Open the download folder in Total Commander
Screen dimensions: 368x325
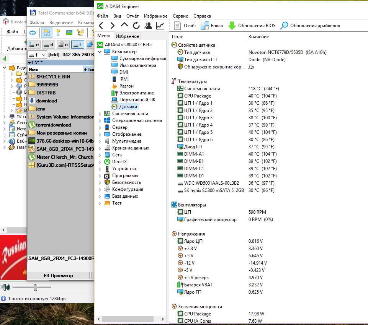coord(46,101)
